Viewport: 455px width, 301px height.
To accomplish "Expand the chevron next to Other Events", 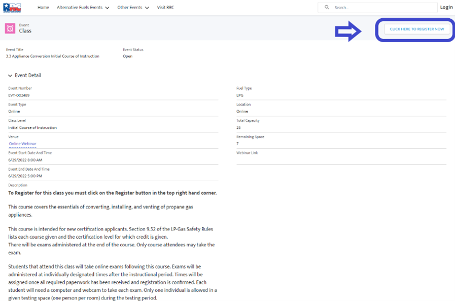I will (x=147, y=8).
